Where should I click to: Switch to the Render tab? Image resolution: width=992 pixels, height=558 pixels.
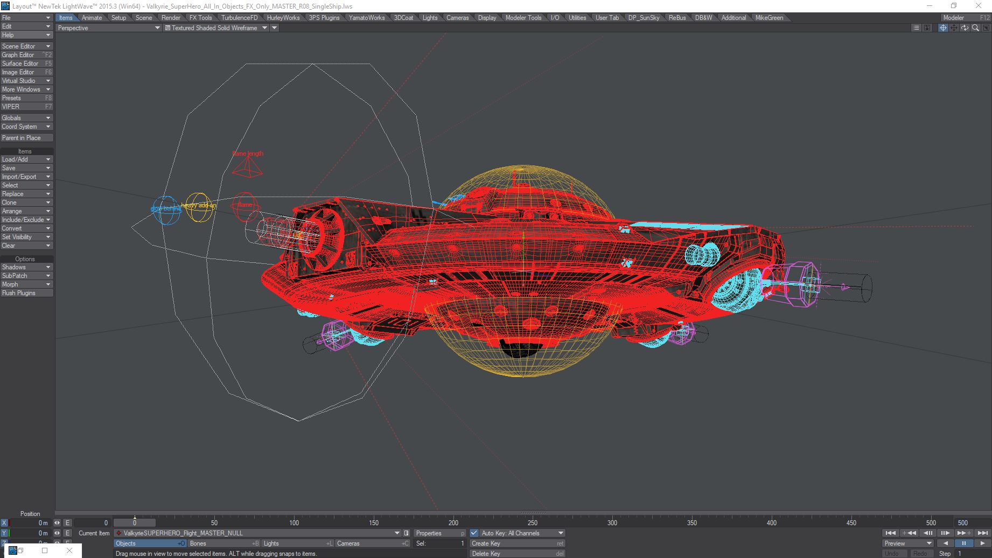171,18
